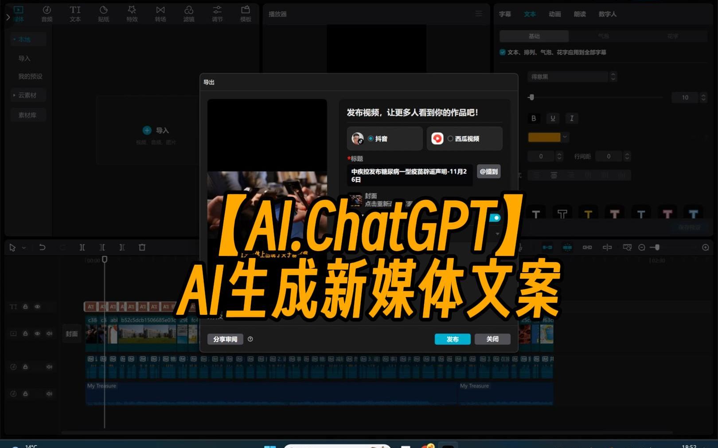Align text left in text panel

click(537, 175)
